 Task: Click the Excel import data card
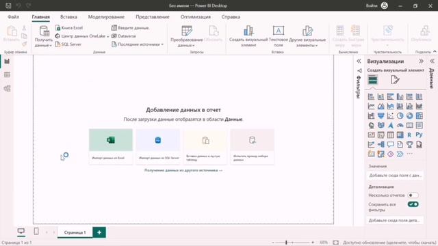coord(111,146)
